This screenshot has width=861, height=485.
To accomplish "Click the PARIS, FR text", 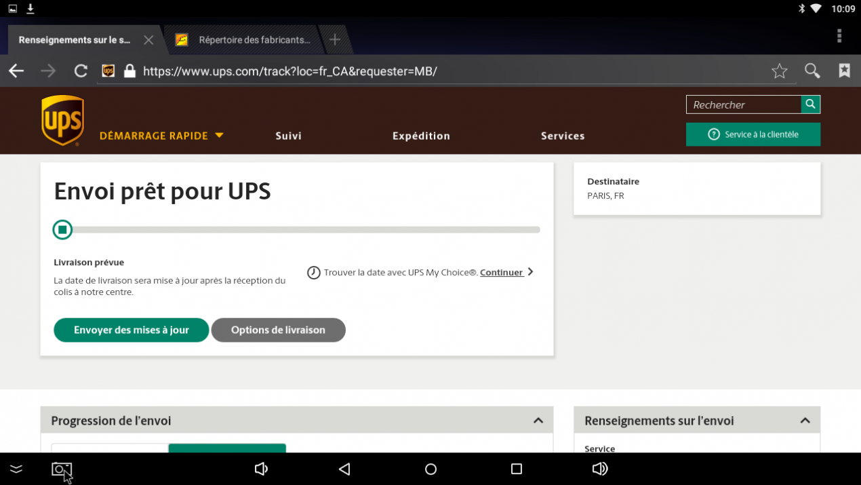I will 605,196.
